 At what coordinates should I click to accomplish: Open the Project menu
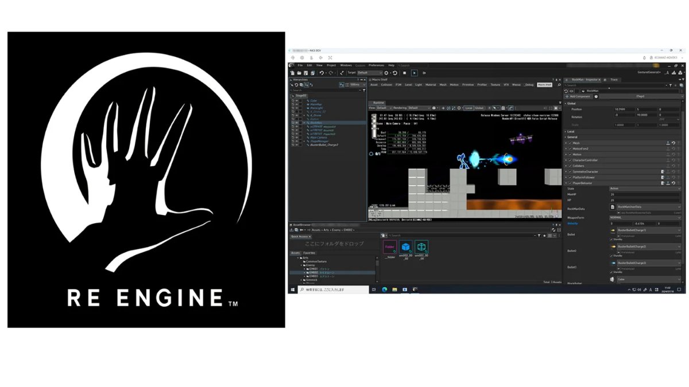tap(331, 65)
